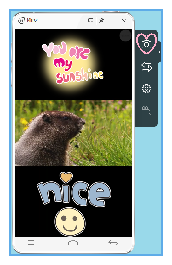Tap the 'You are my sunshine' sticker
This screenshot has height=265, width=172.
(73, 63)
